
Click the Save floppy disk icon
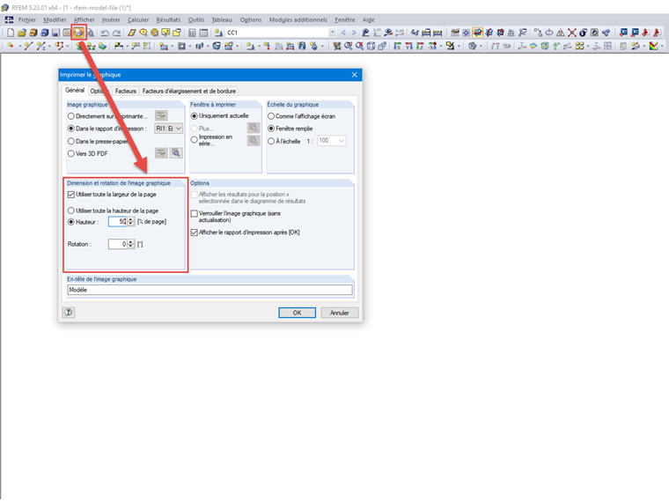coord(55,33)
